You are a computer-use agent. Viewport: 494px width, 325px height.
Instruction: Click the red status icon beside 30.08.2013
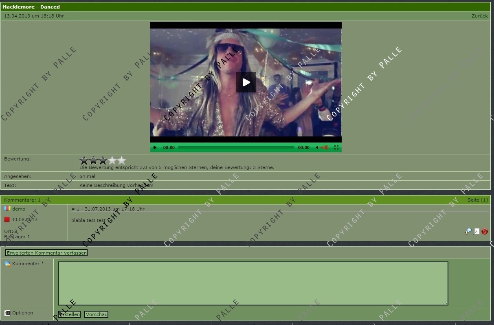click(7, 220)
